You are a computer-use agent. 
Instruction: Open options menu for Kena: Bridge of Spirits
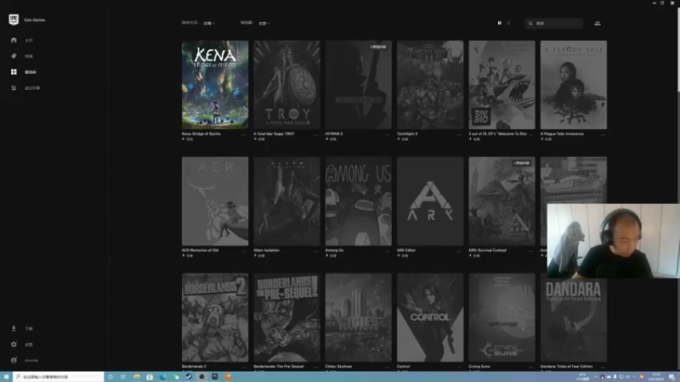(244, 134)
